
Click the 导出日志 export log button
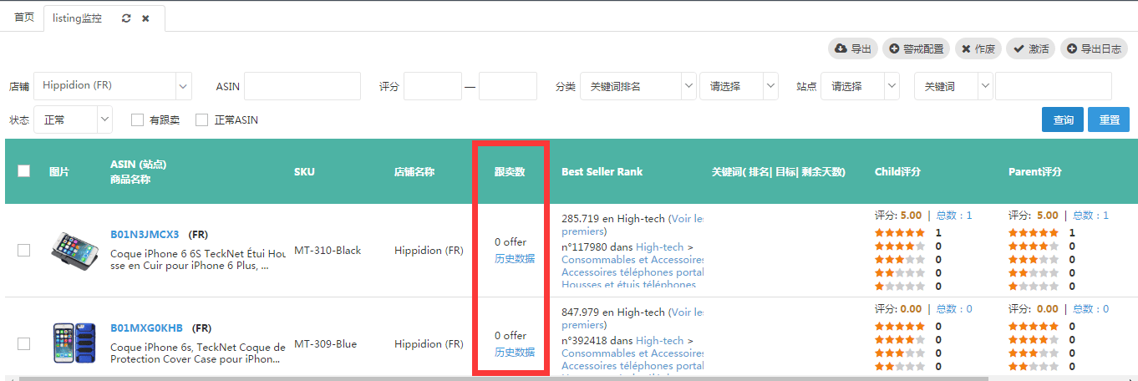[1094, 49]
